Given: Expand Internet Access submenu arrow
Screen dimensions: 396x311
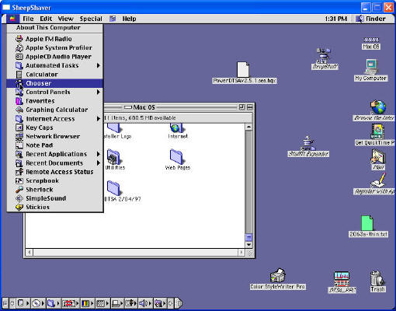Looking at the screenshot, I should click(99, 119).
